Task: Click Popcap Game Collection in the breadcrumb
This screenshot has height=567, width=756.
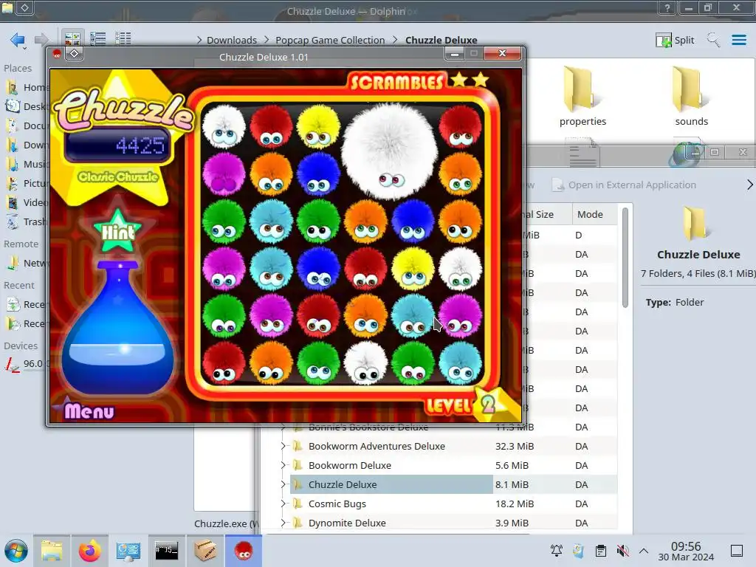Action: 330,40
